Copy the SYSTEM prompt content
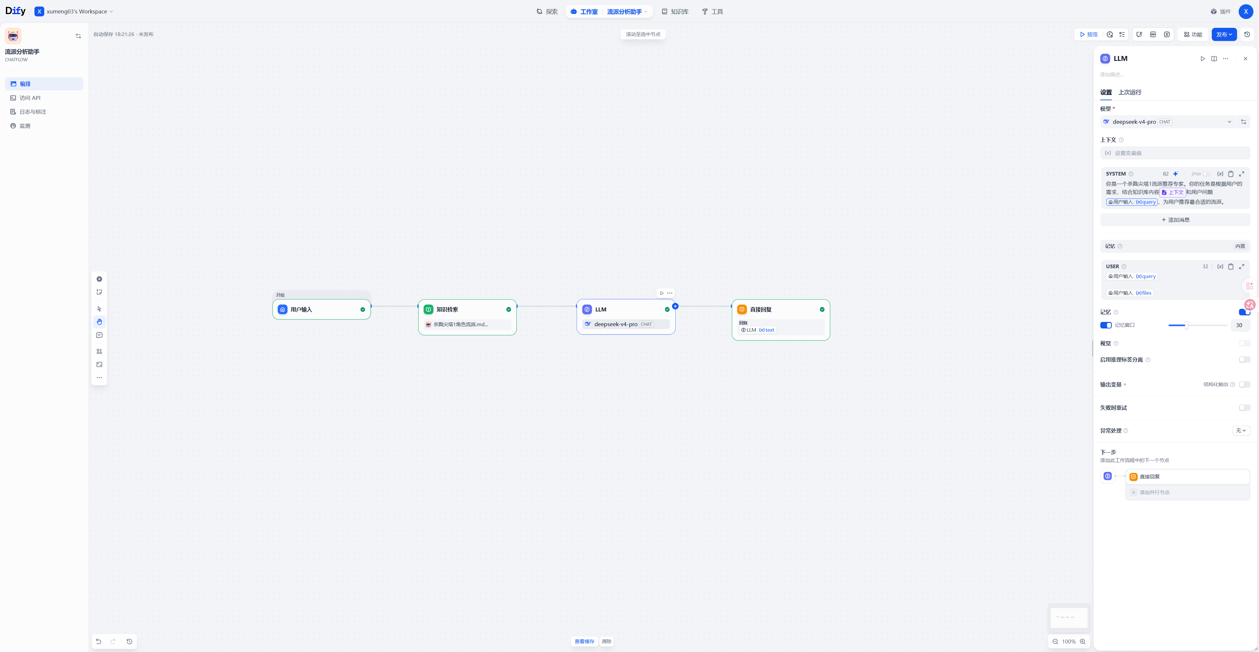Viewport: 1259px width, 652px height. pos(1231,174)
